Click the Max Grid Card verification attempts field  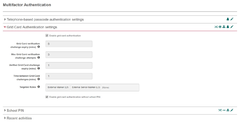[x=69, y=55]
